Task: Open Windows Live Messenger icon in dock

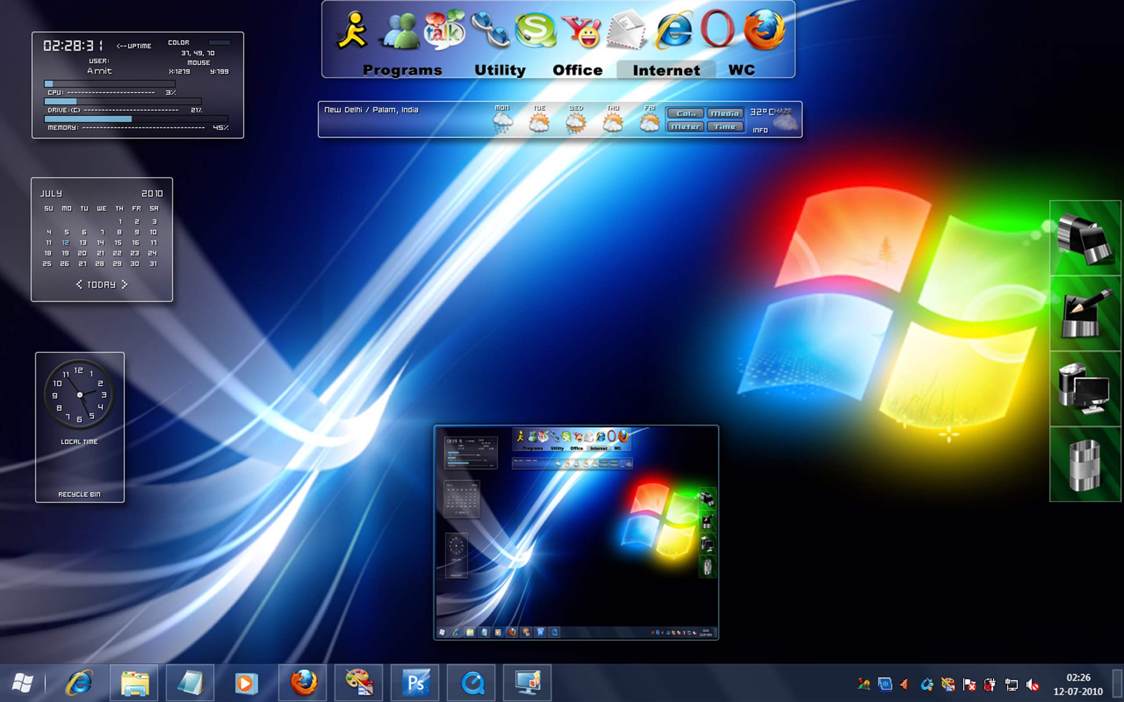Action: 400,32
